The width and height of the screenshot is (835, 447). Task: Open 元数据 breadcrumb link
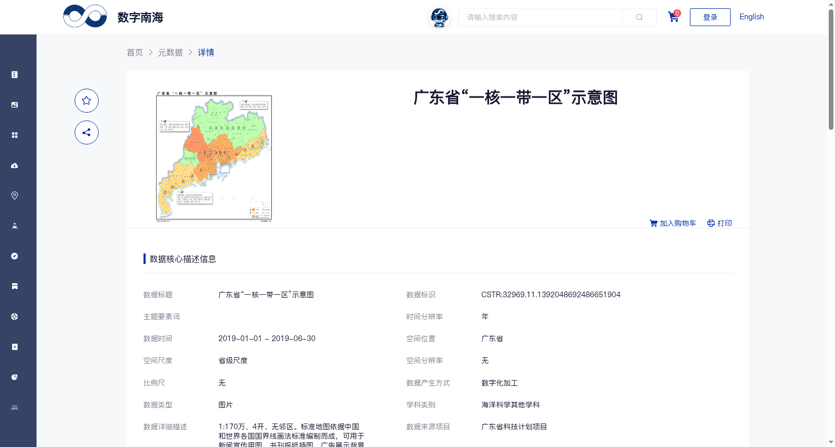tap(170, 52)
